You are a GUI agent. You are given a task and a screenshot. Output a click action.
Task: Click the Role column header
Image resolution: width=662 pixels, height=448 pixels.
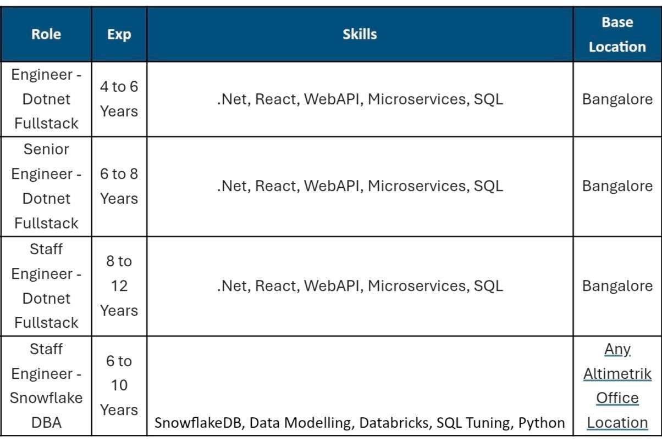click(x=46, y=34)
